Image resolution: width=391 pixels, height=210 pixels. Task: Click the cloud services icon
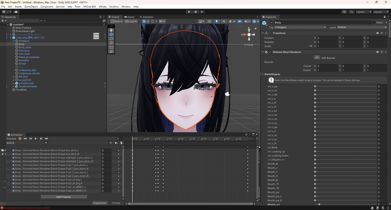(x=16, y=12)
